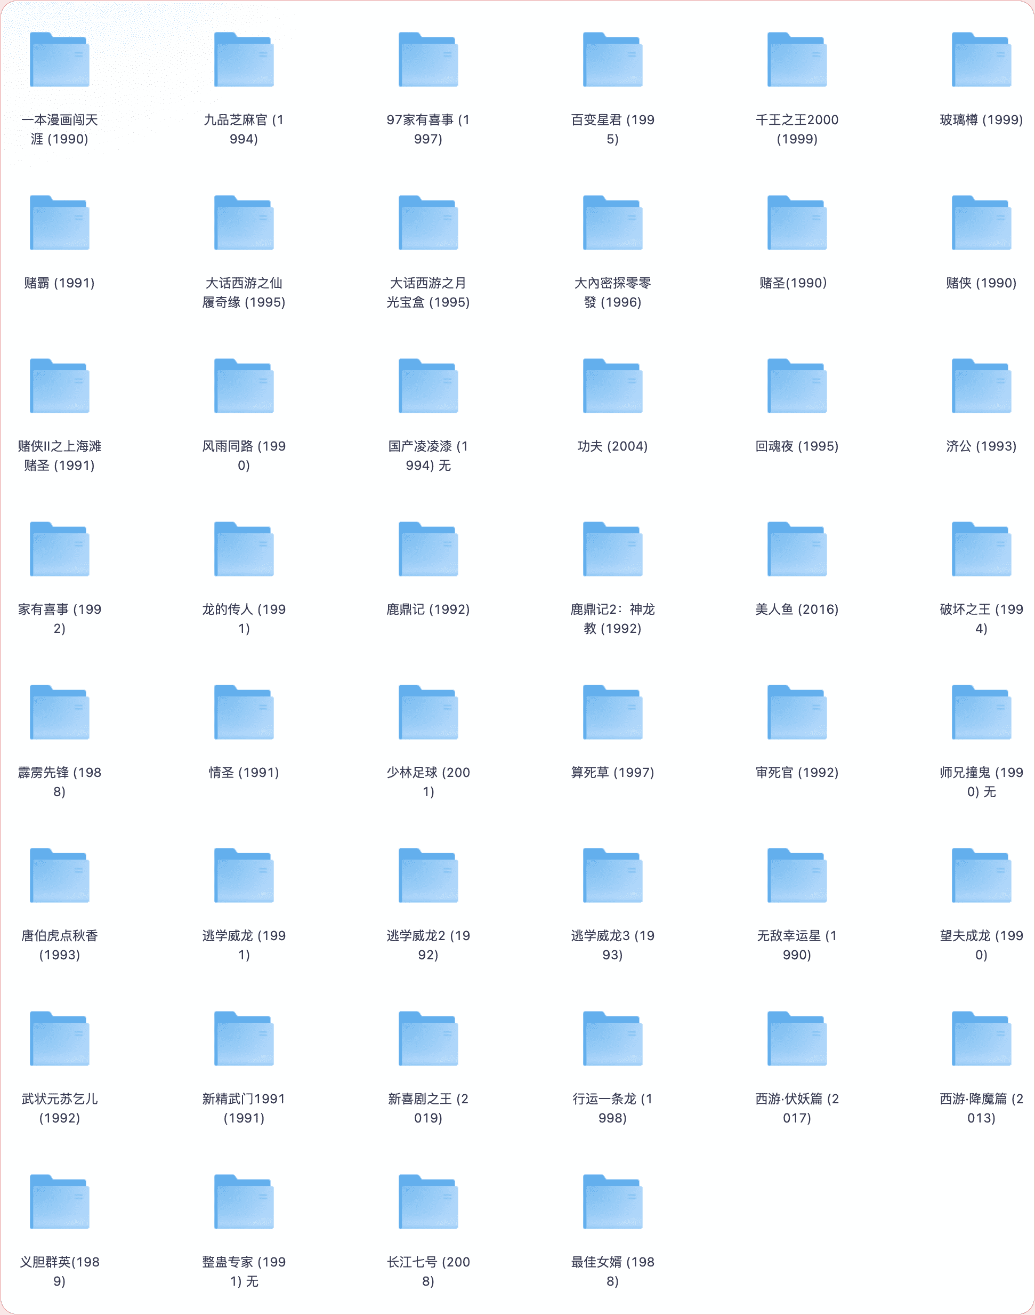Open the 大话西游之仙履奇缘 (1995) folder
This screenshot has height=1315, width=1035.
coord(244,222)
